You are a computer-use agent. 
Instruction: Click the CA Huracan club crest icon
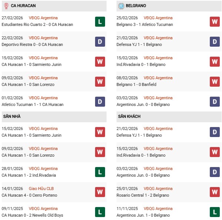[6, 6]
